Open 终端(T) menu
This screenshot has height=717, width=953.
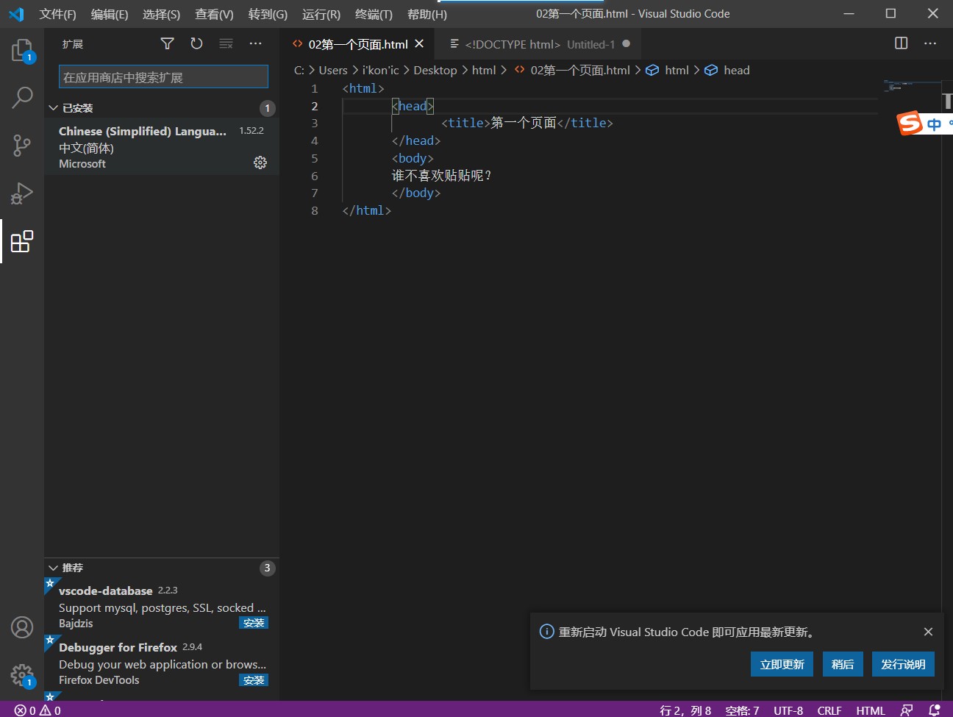pyautogui.click(x=374, y=14)
